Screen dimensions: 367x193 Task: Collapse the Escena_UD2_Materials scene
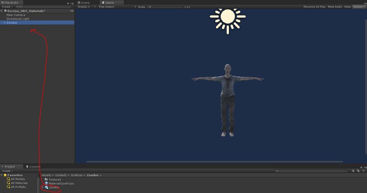2,11
